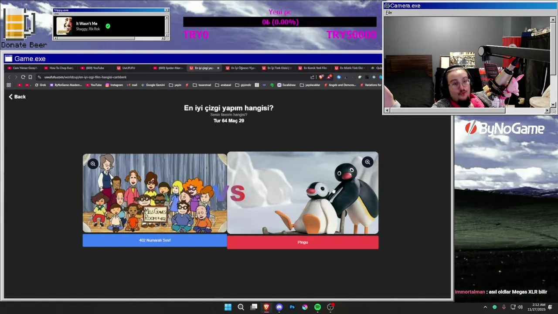Open Photoshop from taskbar
558x314 pixels.
click(x=292, y=307)
